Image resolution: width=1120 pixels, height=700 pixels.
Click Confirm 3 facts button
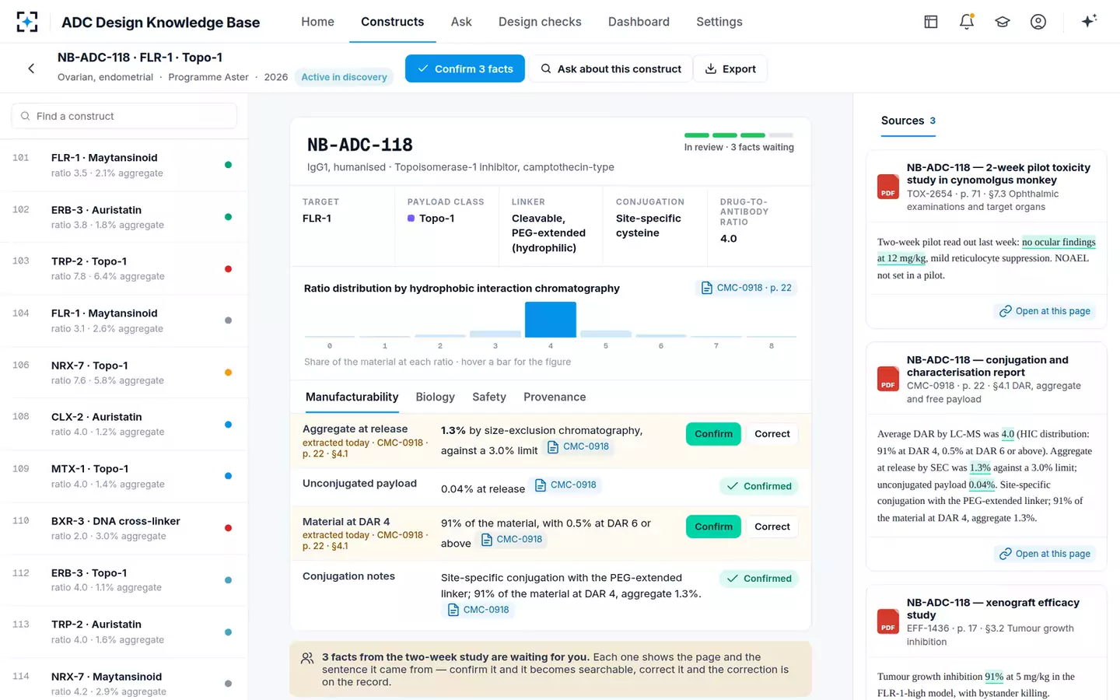click(x=465, y=68)
